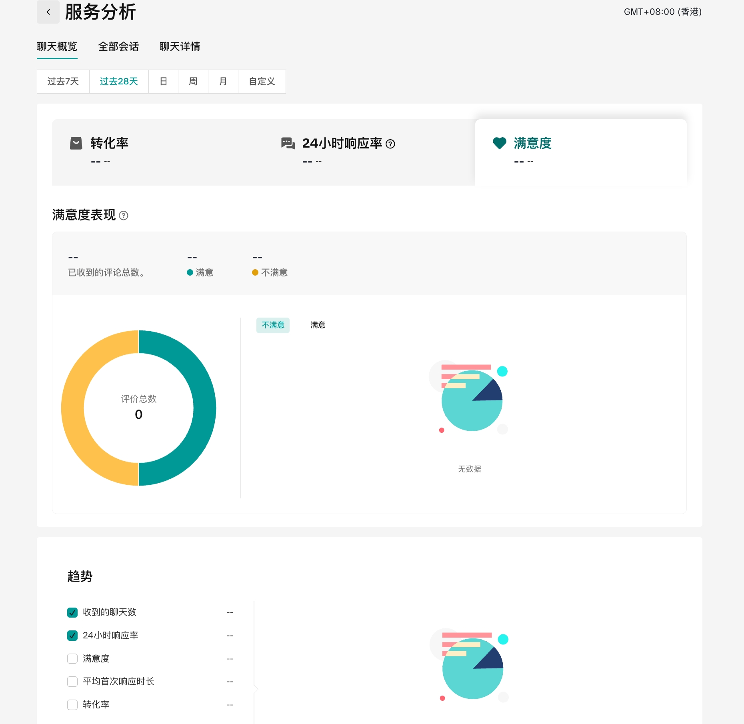Image resolution: width=744 pixels, height=724 pixels.
Task: Click the 满意度 heart icon
Action: (499, 143)
